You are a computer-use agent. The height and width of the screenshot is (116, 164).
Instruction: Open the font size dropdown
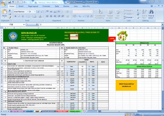pos(35,12)
